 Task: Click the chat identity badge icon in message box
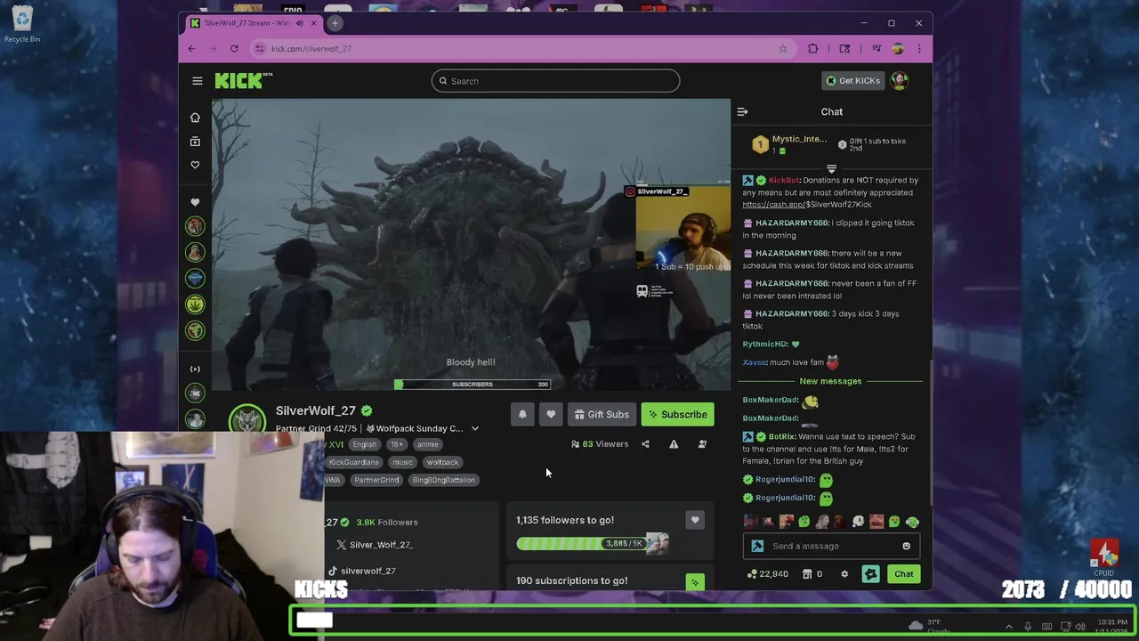tap(757, 546)
